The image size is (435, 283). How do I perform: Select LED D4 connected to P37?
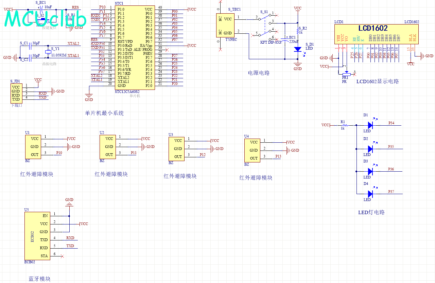(x=370, y=194)
